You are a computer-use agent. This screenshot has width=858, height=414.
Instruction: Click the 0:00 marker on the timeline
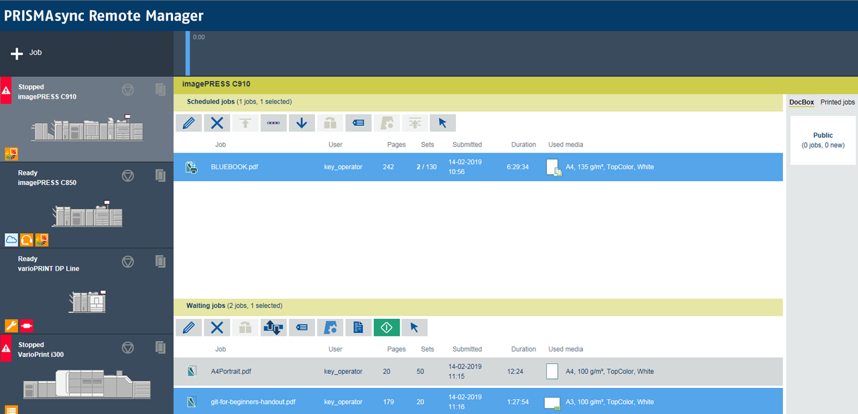[x=199, y=38]
